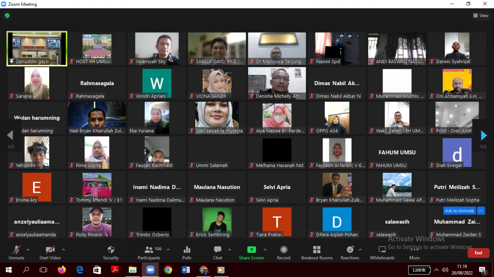Click the red End meeting button
The width and height of the screenshot is (494, 277).
(x=478, y=253)
